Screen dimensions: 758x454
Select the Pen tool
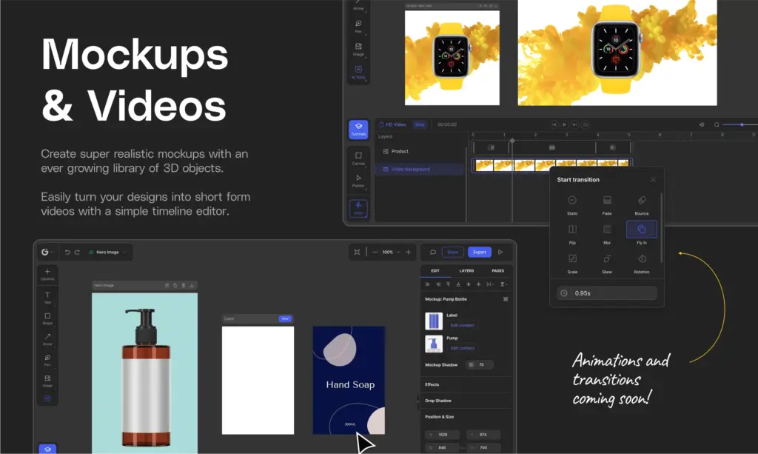[47, 357]
